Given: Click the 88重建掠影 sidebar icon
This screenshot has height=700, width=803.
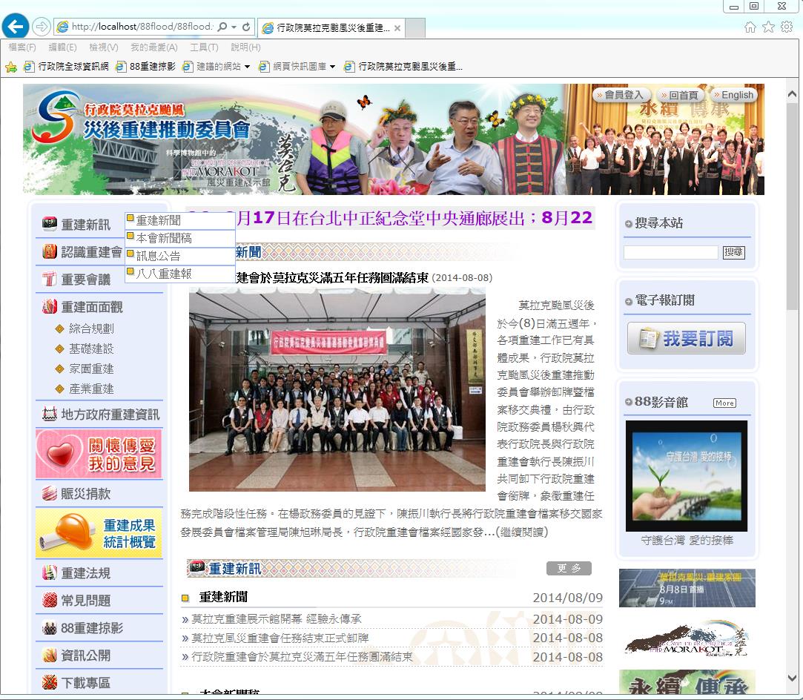Looking at the screenshot, I should point(50,628).
